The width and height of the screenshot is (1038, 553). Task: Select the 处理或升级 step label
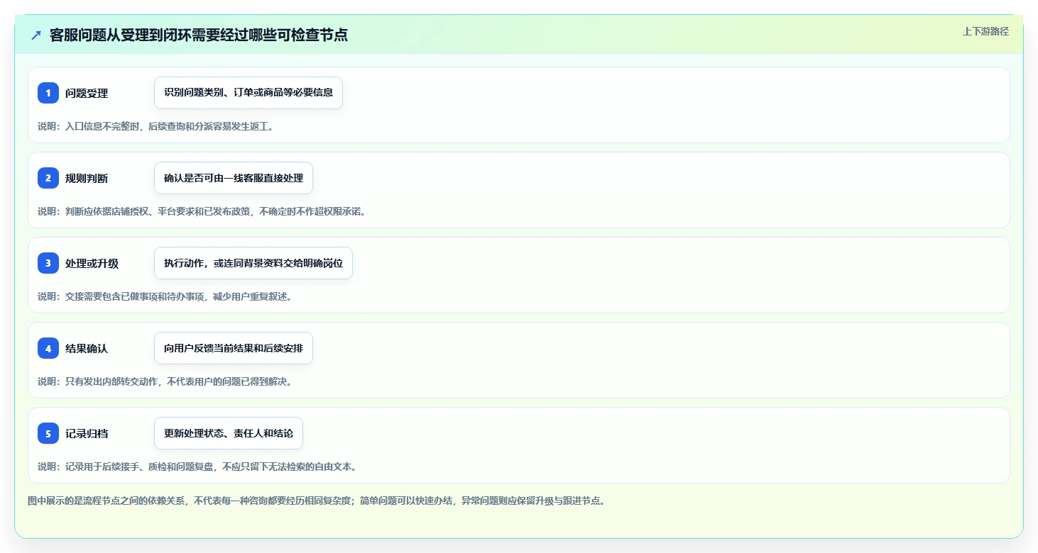[92, 263]
